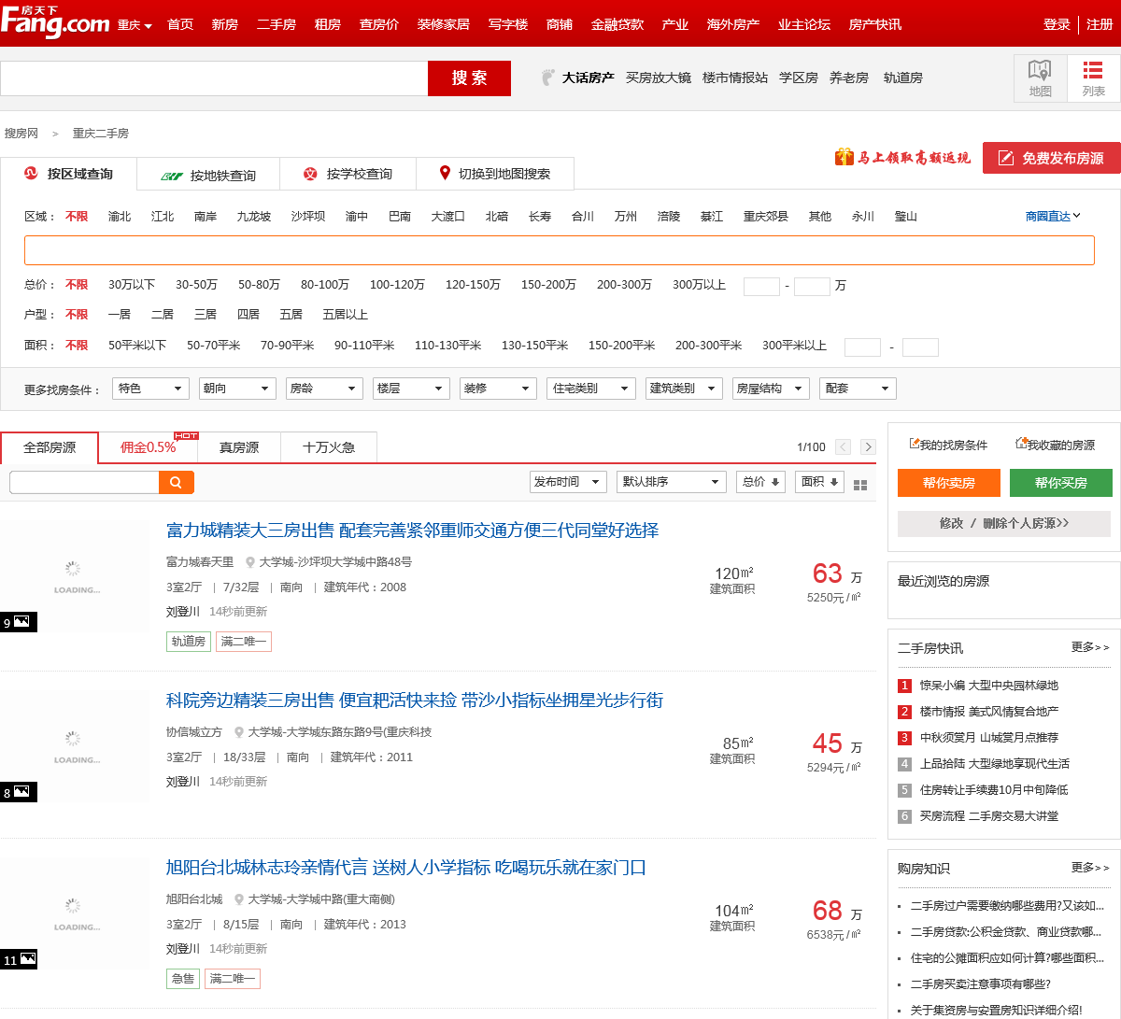Click the green 帮你买房 button

point(1060,483)
